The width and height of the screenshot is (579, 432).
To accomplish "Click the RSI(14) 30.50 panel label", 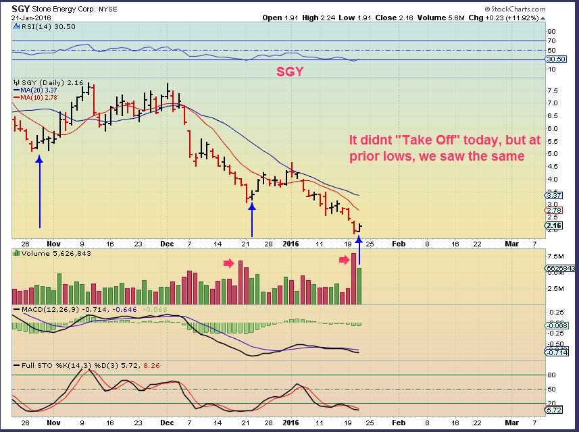I will [49, 26].
